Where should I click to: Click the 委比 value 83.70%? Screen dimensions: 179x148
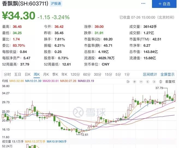click(19, 46)
